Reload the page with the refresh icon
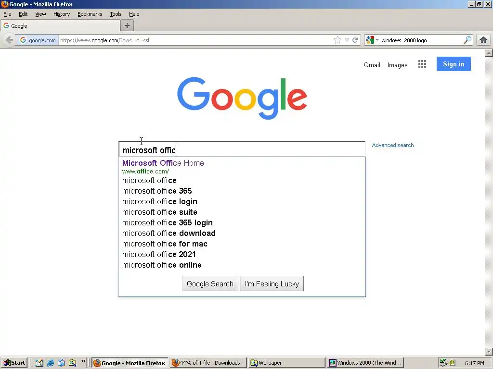This screenshot has width=493, height=369. 355,40
